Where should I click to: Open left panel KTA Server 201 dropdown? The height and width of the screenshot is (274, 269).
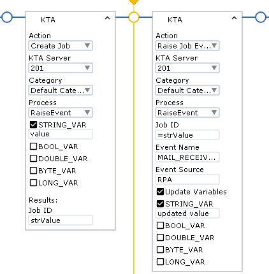pos(61,68)
